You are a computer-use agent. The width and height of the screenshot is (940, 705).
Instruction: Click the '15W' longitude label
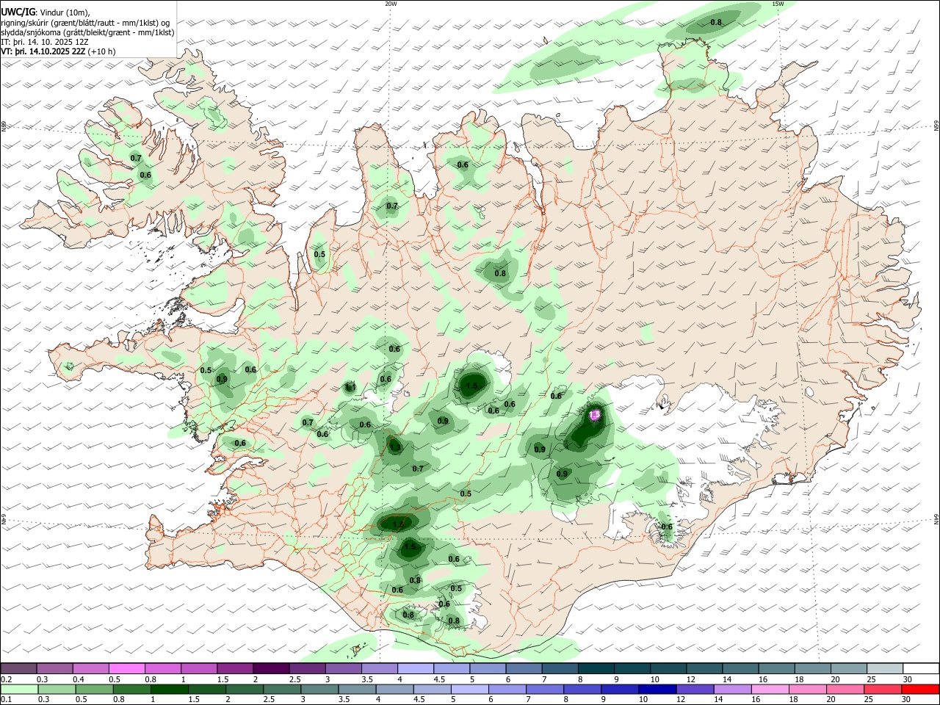[777, 4]
